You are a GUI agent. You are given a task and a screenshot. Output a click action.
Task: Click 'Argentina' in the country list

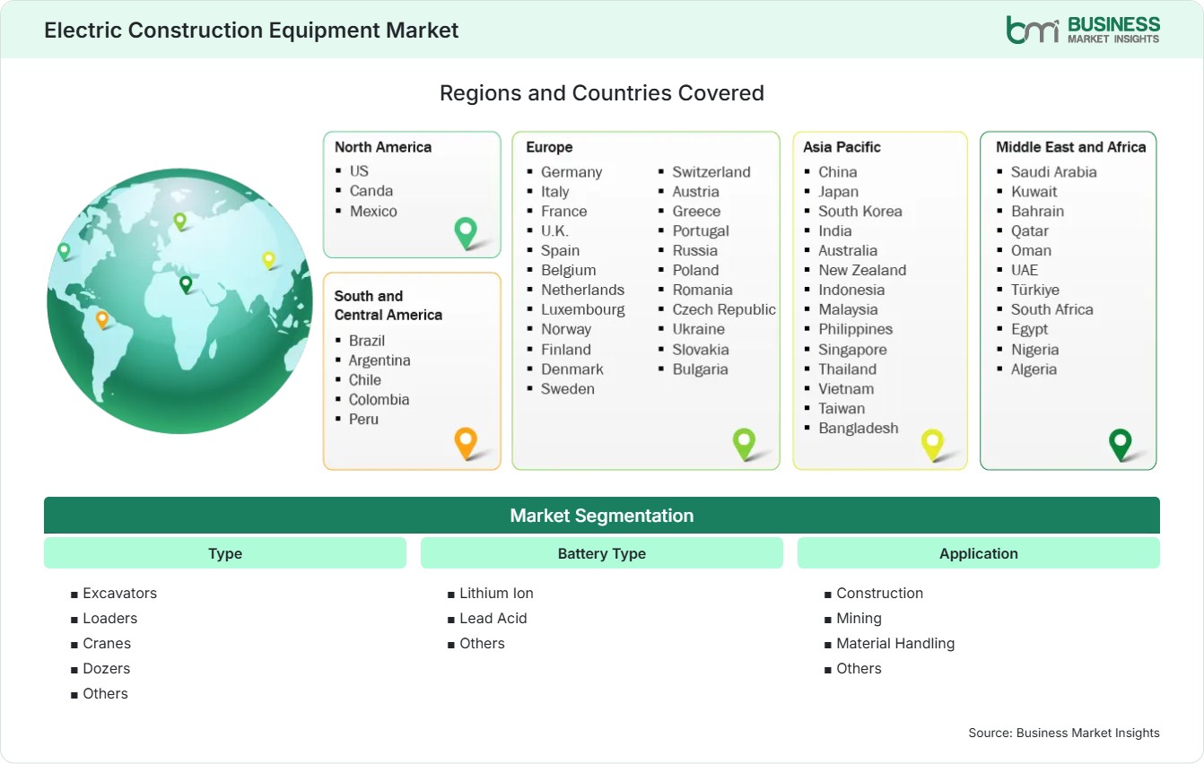pyautogui.click(x=380, y=360)
